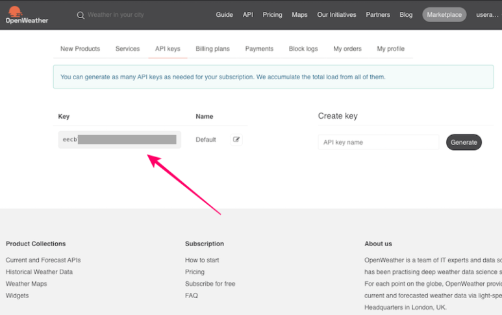Screen dimensions: 502x315
Task: Open Current and Forecast APIs footer link
Action: [x=44, y=260]
